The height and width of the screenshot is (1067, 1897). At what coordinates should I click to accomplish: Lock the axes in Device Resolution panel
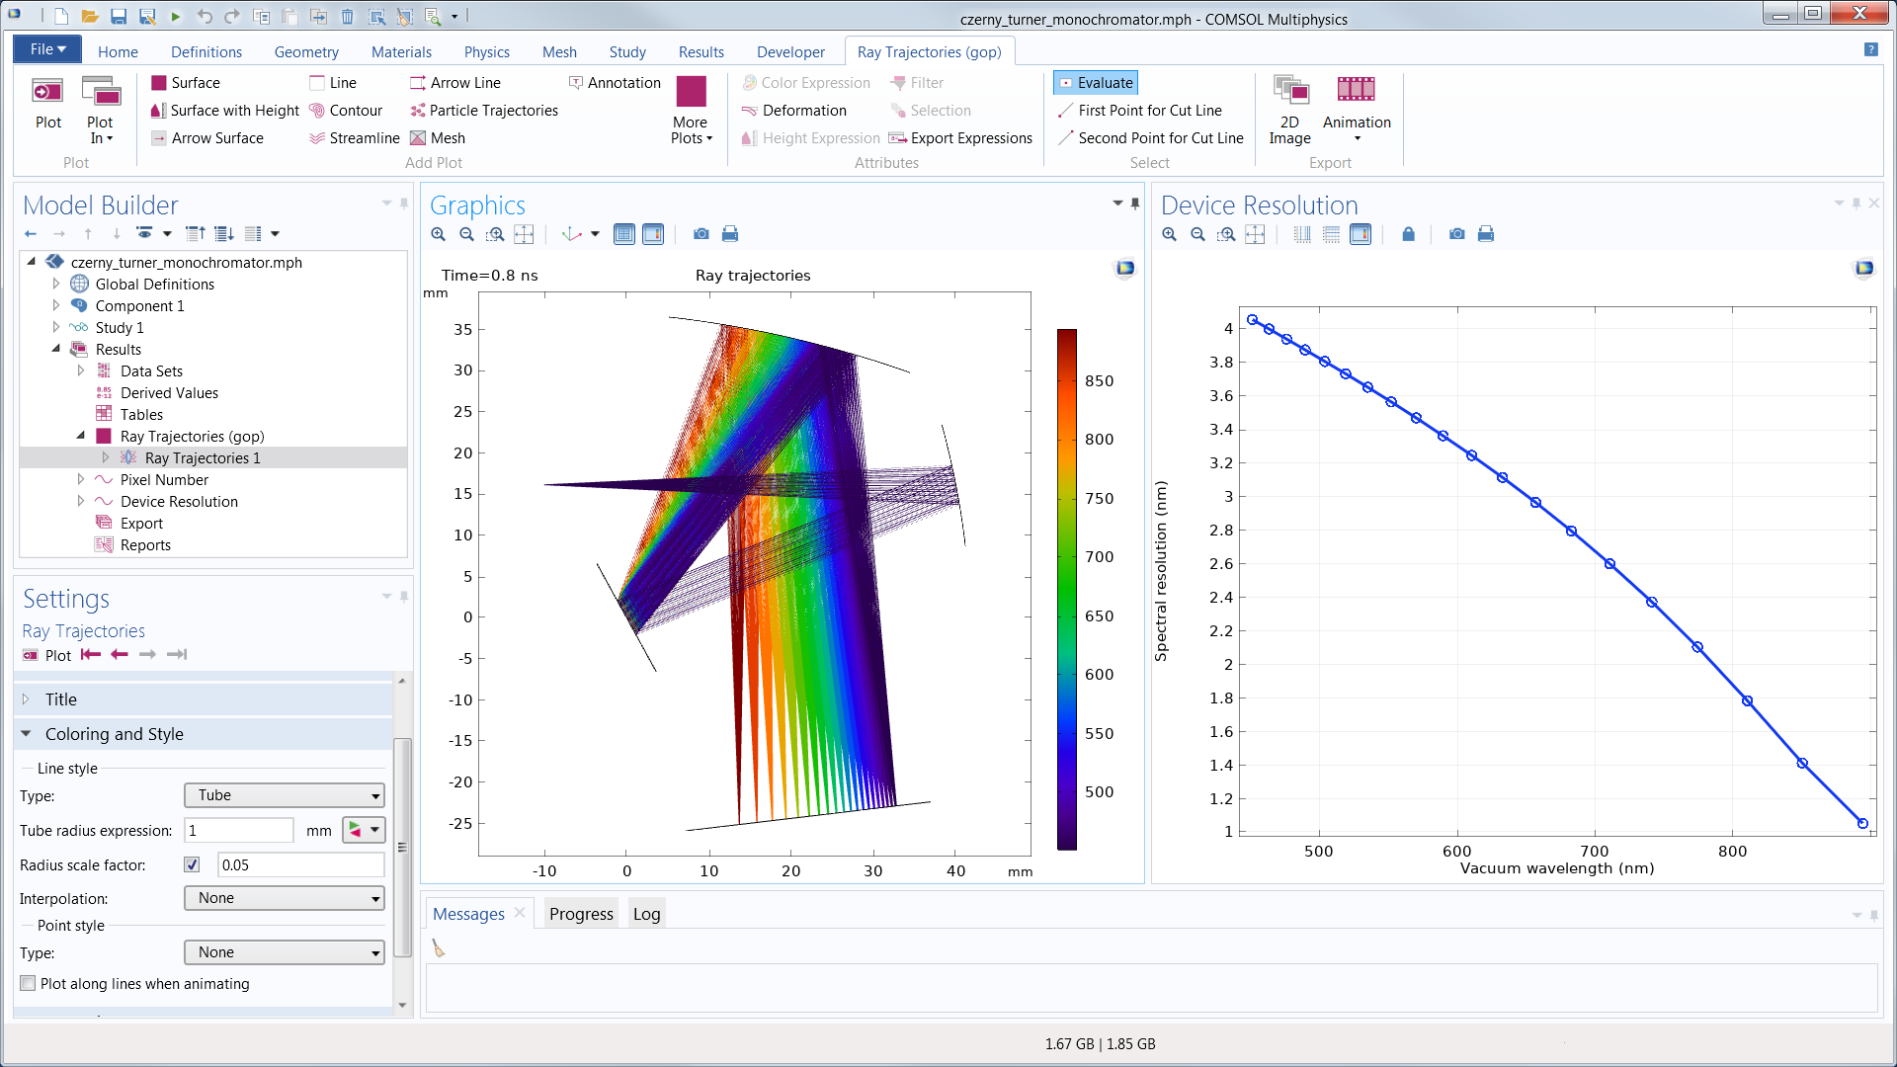click(x=1409, y=234)
